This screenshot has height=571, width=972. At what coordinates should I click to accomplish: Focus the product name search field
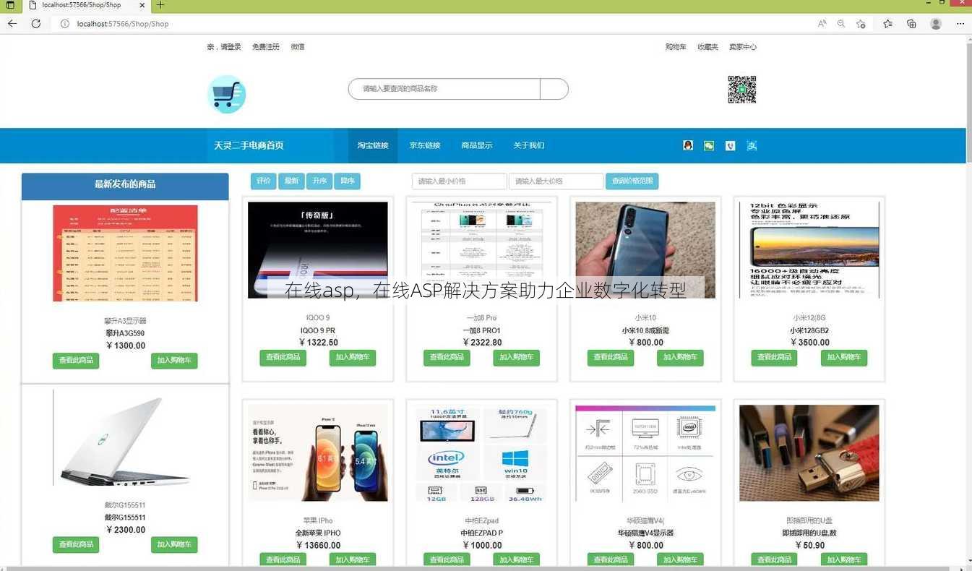coord(444,89)
